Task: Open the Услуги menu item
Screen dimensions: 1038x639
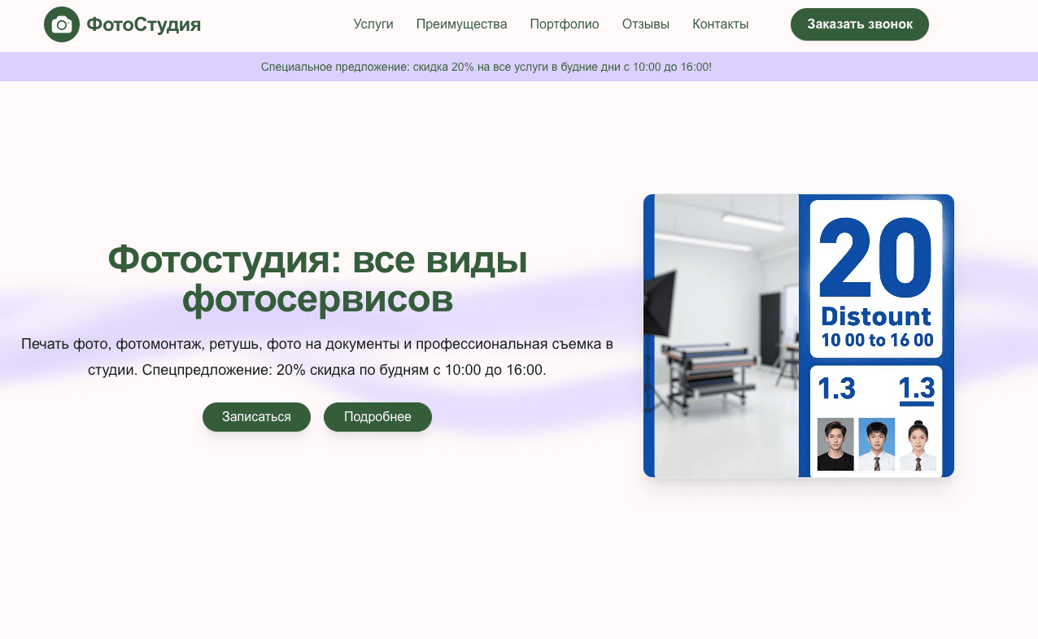Action: pos(373,24)
